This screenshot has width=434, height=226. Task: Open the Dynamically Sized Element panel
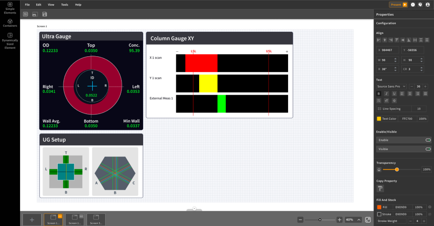tap(10, 41)
